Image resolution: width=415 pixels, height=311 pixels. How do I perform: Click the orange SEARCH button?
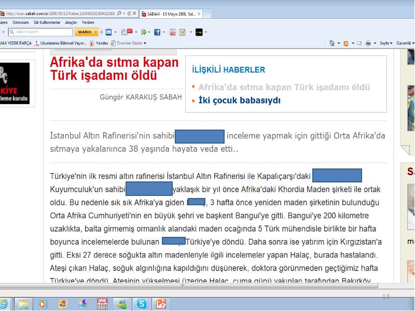(85, 32)
